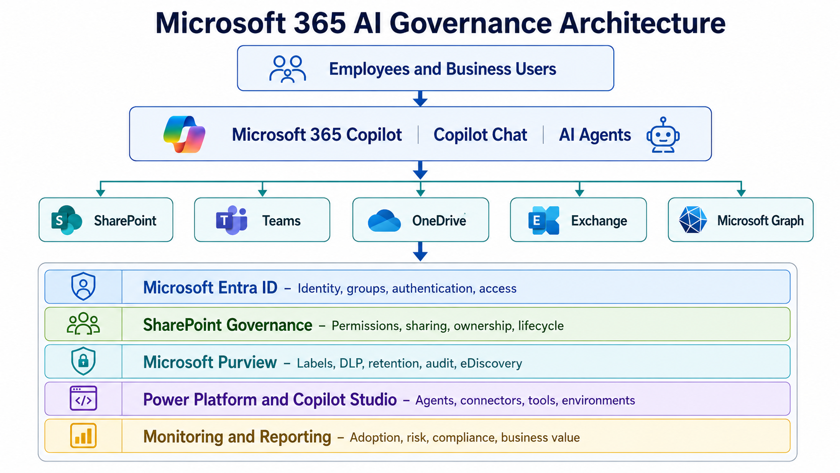840x473 pixels.
Task: Click the SharePoint Governance people group icon
Action: [x=83, y=324]
